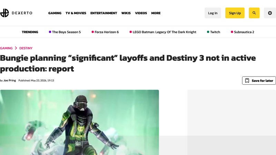276x155 pixels.
Task: Click the Dexerto wordmark text
Action: tap(22, 13)
